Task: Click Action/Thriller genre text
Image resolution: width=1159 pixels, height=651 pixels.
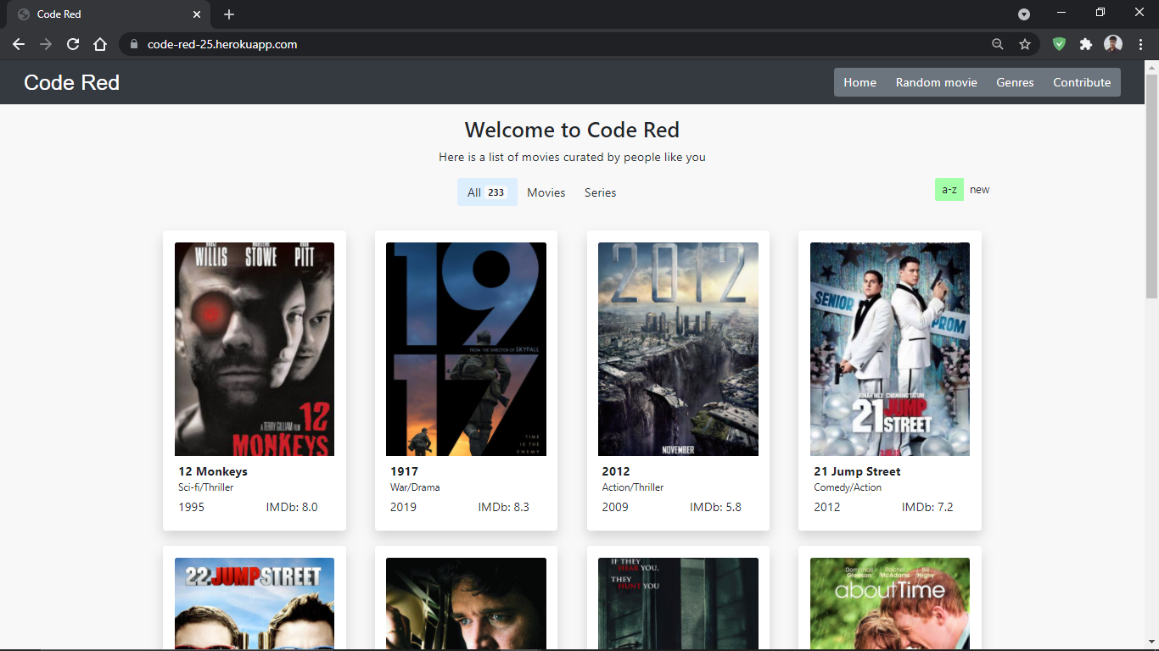Action: pos(633,487)
